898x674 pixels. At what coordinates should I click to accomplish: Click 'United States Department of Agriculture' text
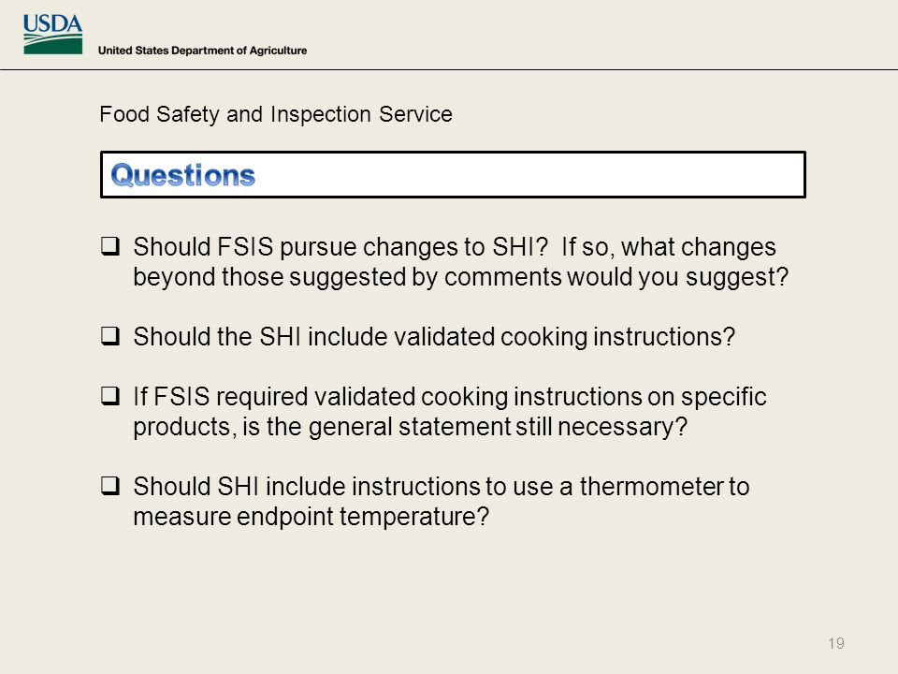tap(202, 51)
